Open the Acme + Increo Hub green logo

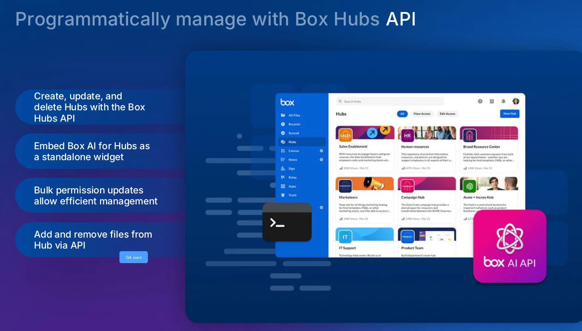point(470,186)
